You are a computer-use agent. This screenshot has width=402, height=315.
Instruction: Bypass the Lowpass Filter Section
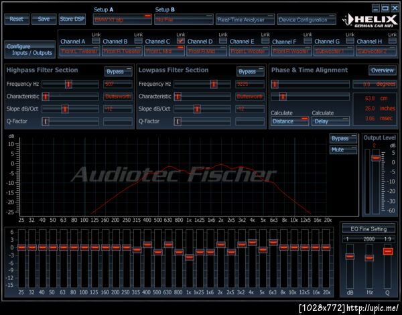250,72
